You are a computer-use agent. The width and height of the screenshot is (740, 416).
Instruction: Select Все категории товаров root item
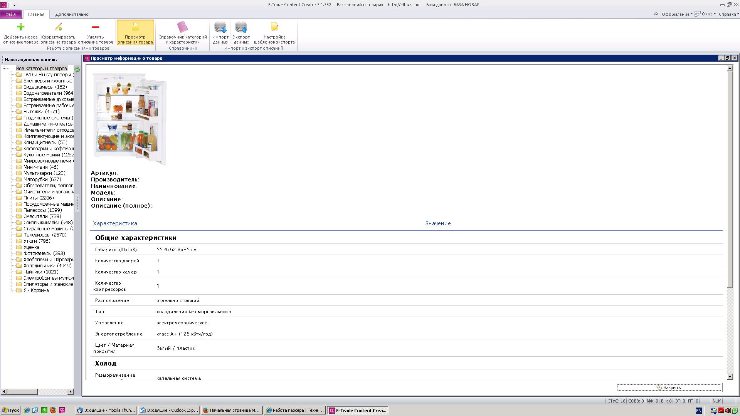(41, 69)
